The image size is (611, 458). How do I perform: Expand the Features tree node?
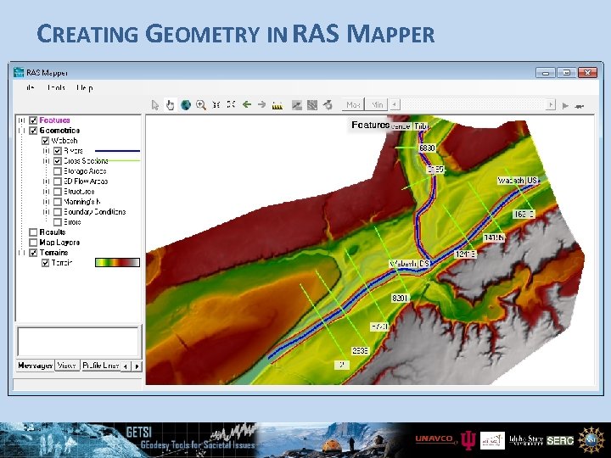coord(21,120)
